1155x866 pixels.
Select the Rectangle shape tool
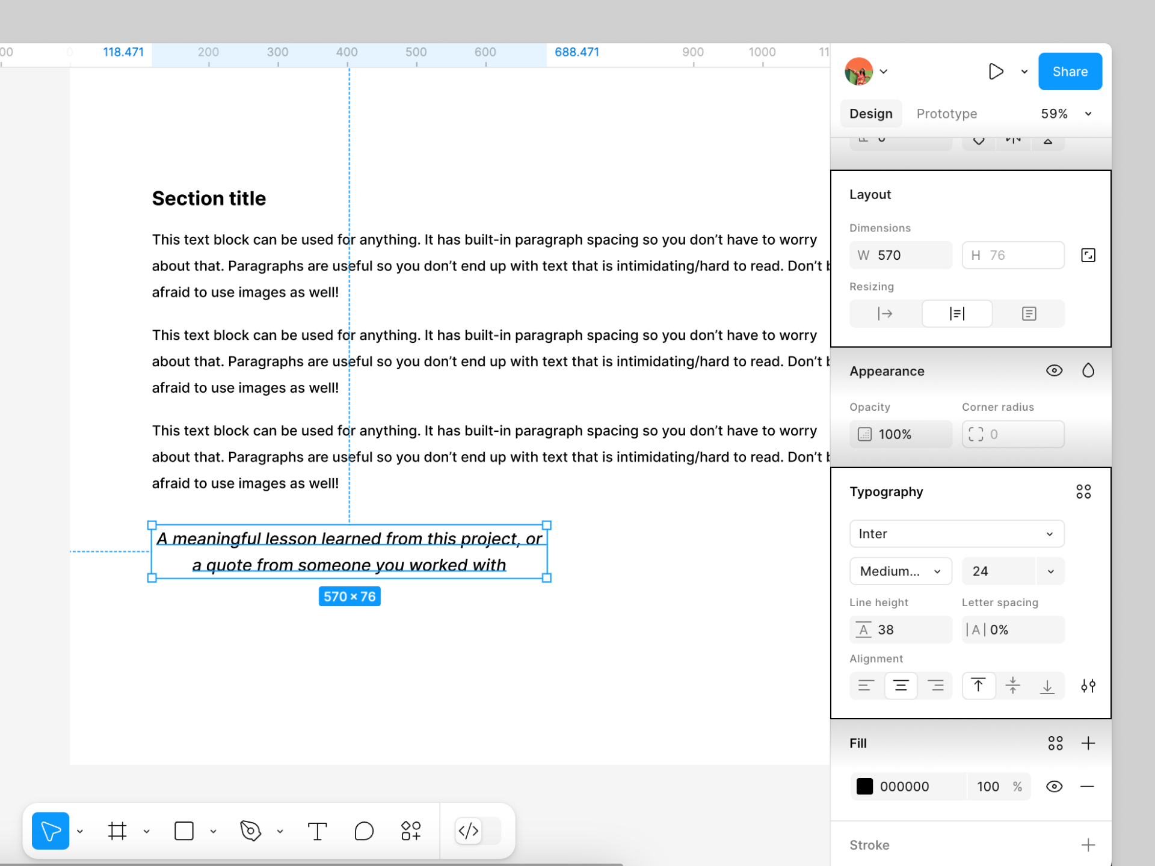click(184, 831)
